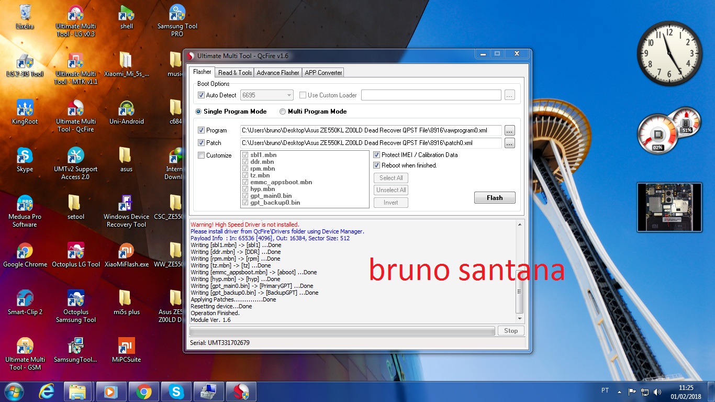Toggle the Auto Detect checkbox
Viewport: 715px width, 402px height.
click(x=201, y=95)
